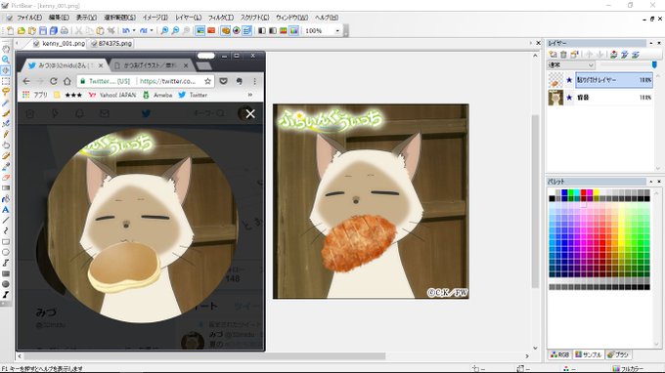Click the Undo arrow icon
Viewport: 665px width, 373px height.
point(125,30)
